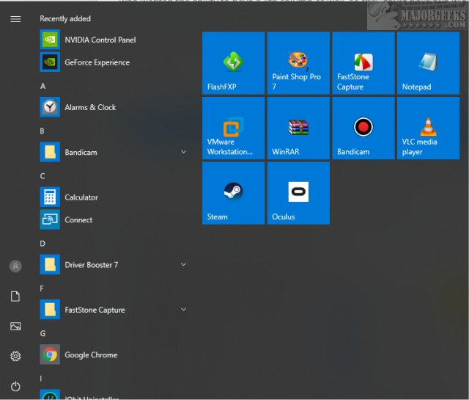Open NVIDIA Control Panel from list
This screenshot has width=469, height=400.
click(x=100, y=40)
